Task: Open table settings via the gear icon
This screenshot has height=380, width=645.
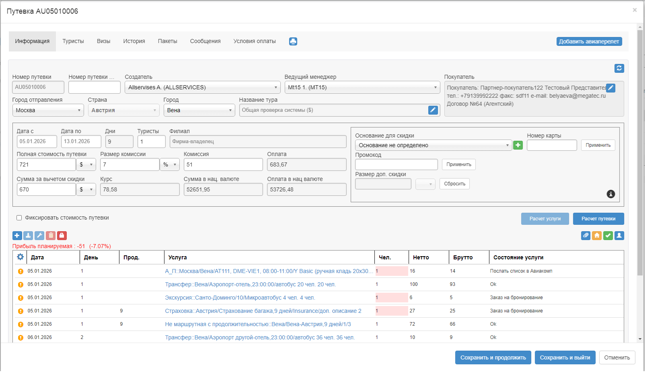Action: coord(20,257)
